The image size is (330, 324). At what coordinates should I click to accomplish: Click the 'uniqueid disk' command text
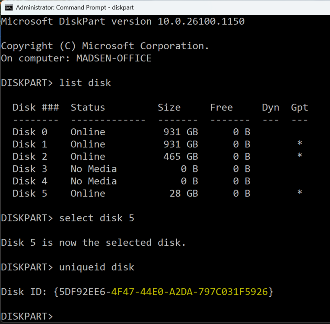click(97, 267)
